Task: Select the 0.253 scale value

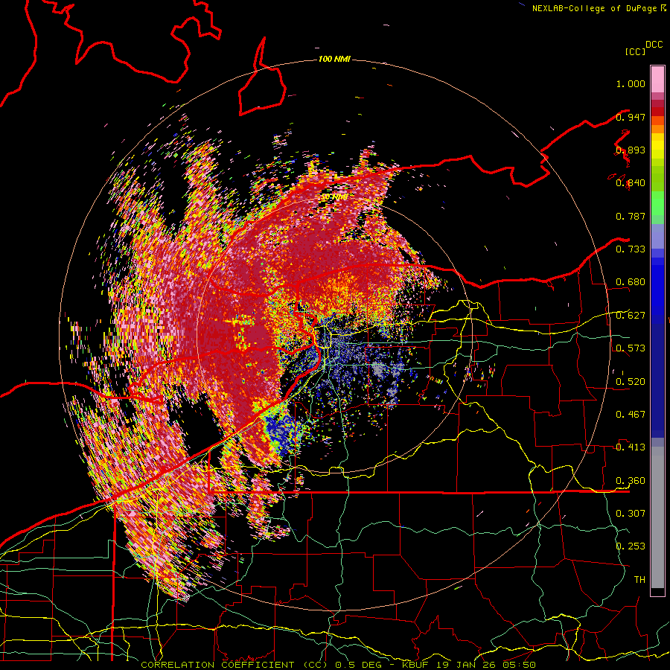Action: pyautogui.click(x=631, y=546)
